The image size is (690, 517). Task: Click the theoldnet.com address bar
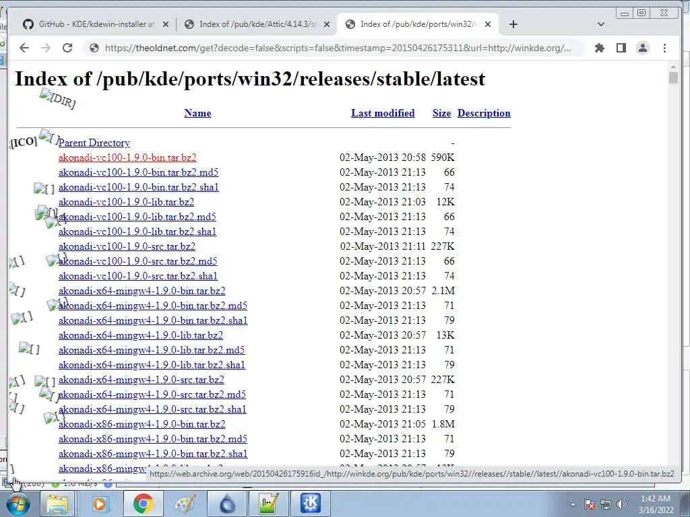pos(338,48)
